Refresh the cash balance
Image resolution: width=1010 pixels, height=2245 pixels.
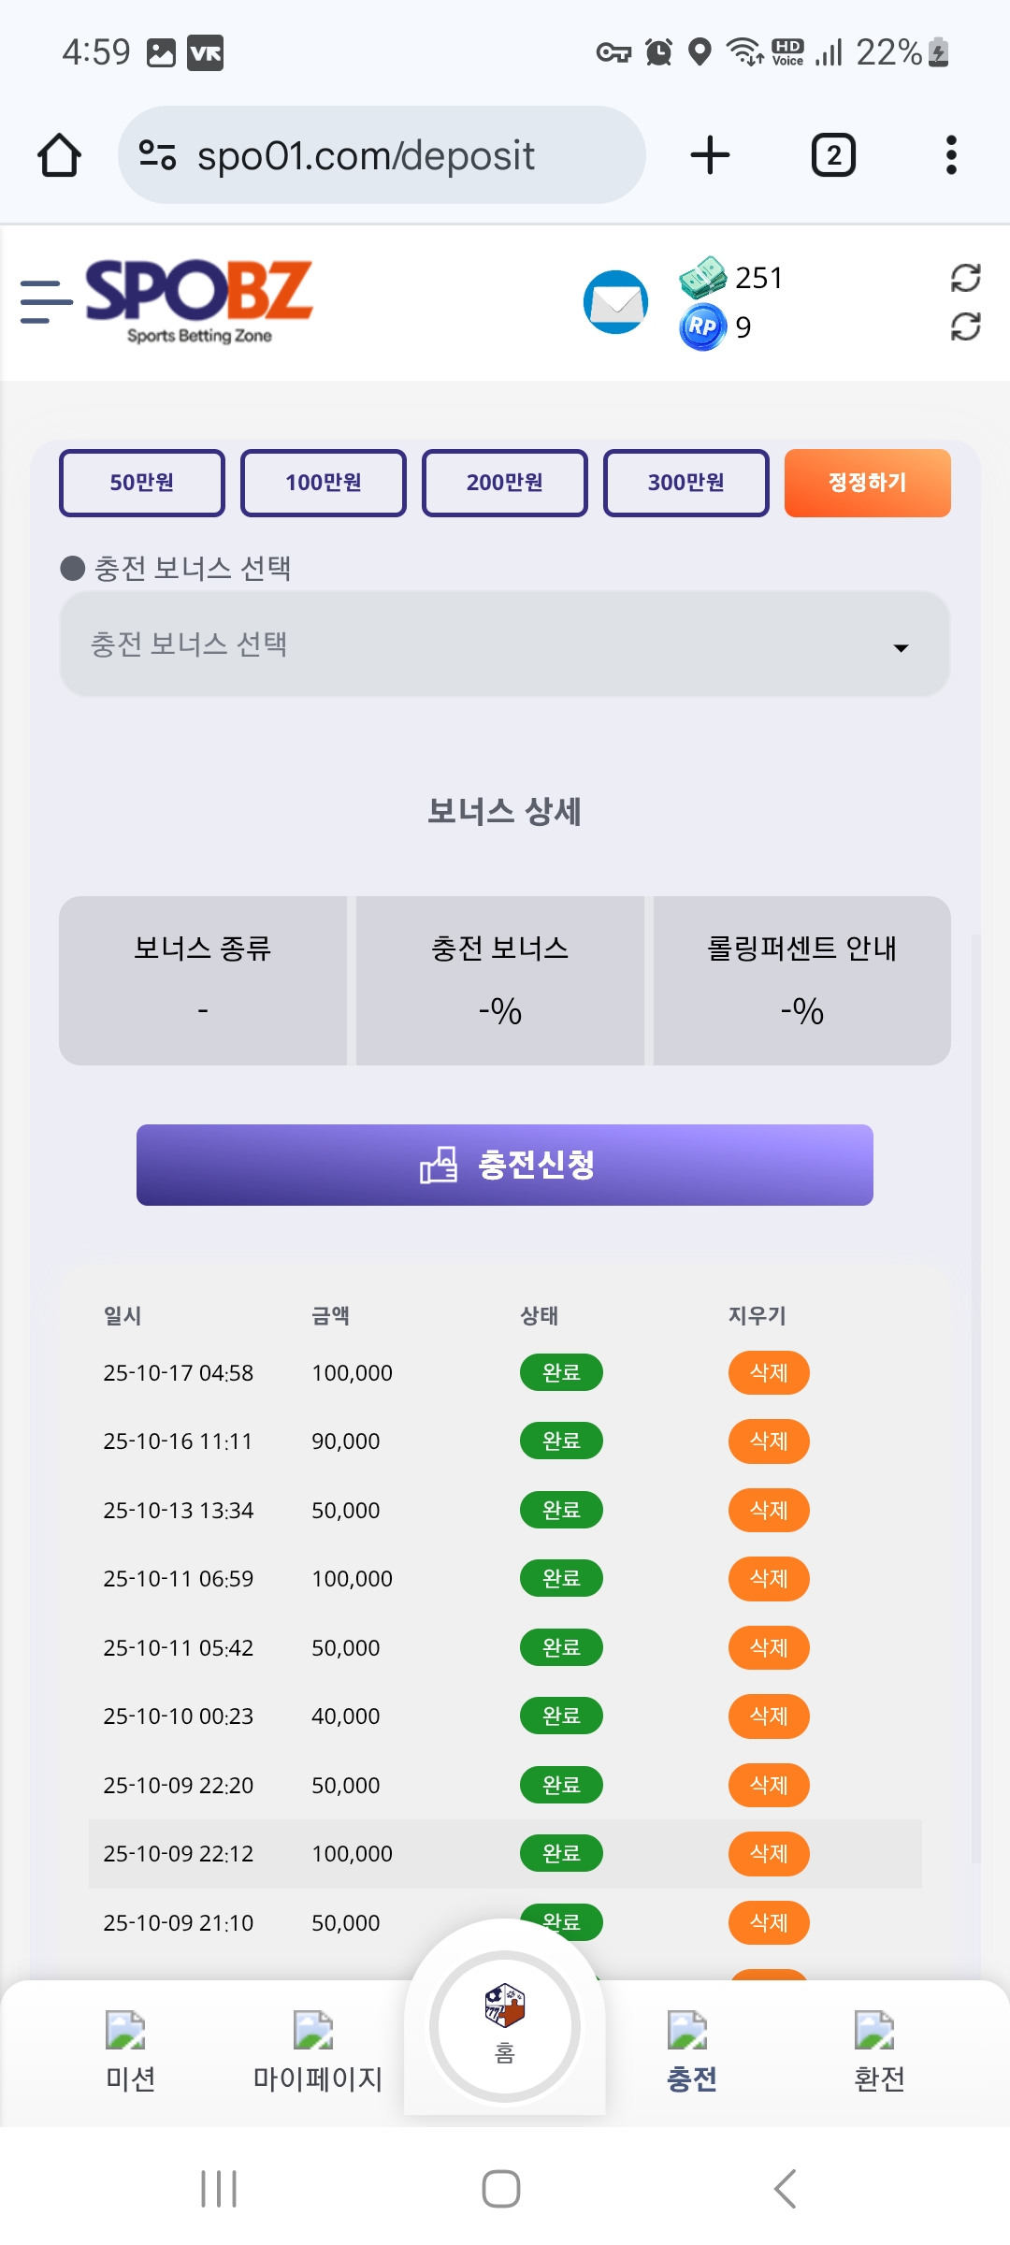[965, 277]
